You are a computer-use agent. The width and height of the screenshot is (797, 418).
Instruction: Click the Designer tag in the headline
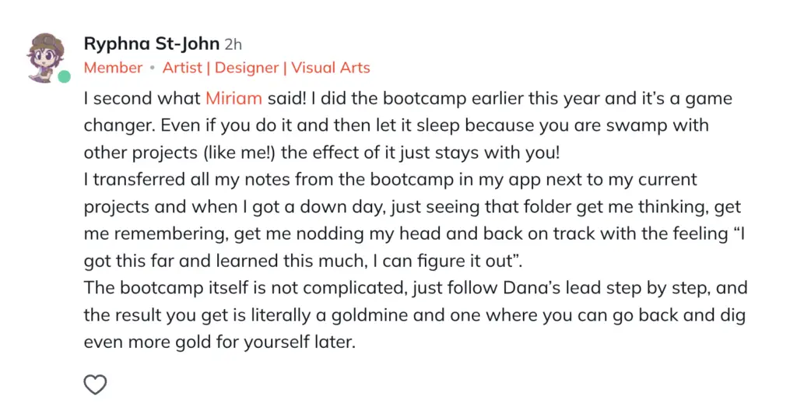pos(247,68)
